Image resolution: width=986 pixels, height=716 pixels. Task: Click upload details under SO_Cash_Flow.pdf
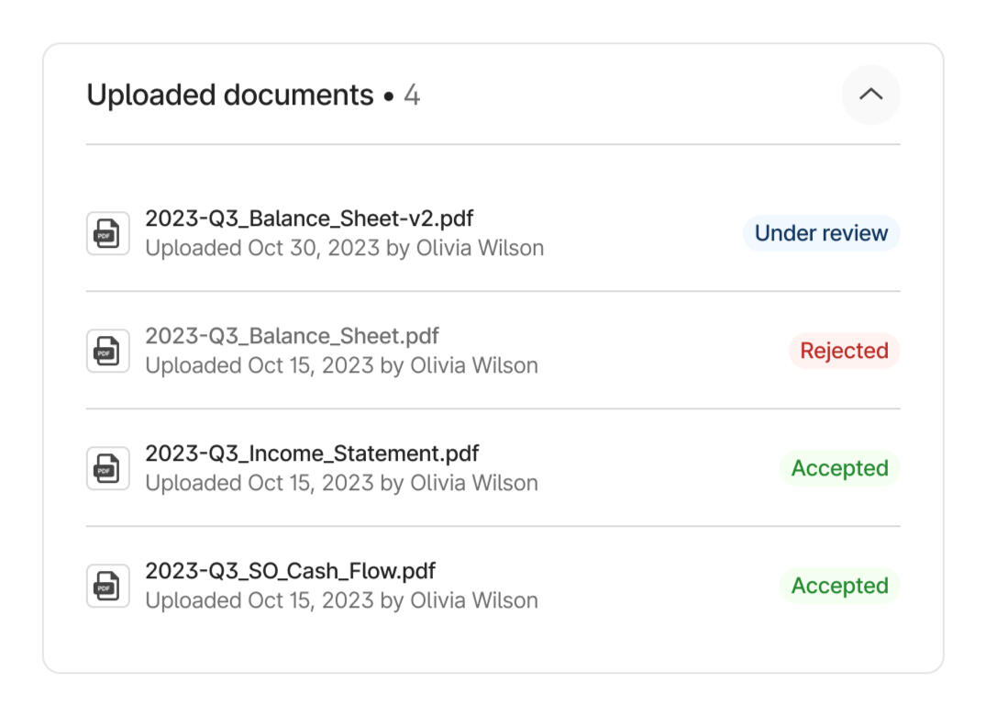click(341, 600)
